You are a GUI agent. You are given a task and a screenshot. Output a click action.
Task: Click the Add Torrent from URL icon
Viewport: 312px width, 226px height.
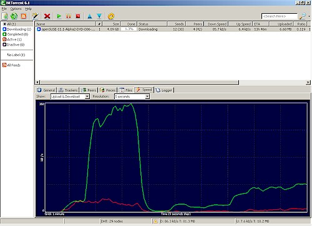tap(14, 16)
